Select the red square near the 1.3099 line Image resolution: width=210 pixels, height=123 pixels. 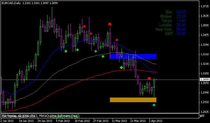coord(149,78)
